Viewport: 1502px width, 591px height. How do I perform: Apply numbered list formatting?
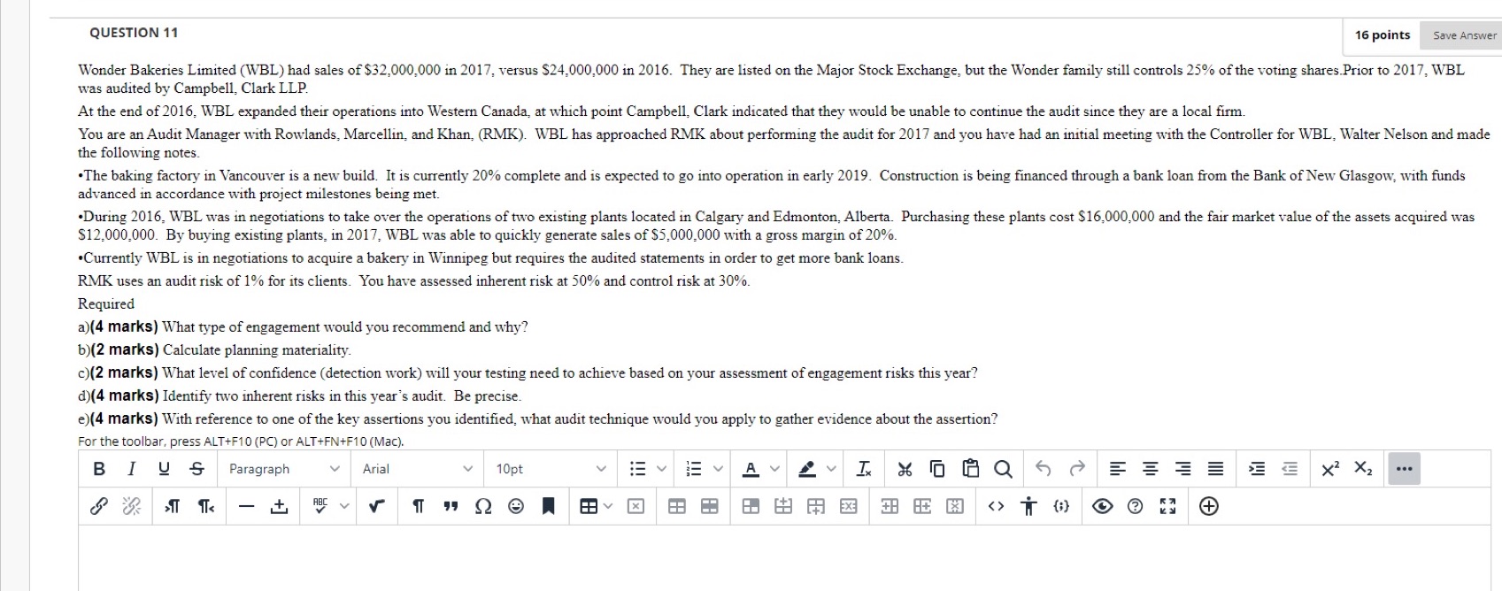[x=695, y=469]
